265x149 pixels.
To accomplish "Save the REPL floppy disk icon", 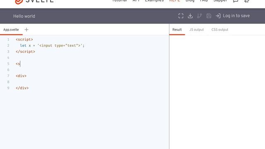I will 209,16.
